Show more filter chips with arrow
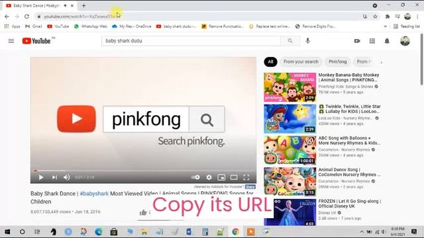This screenshot has width=424, height=238. coord(382,62)
